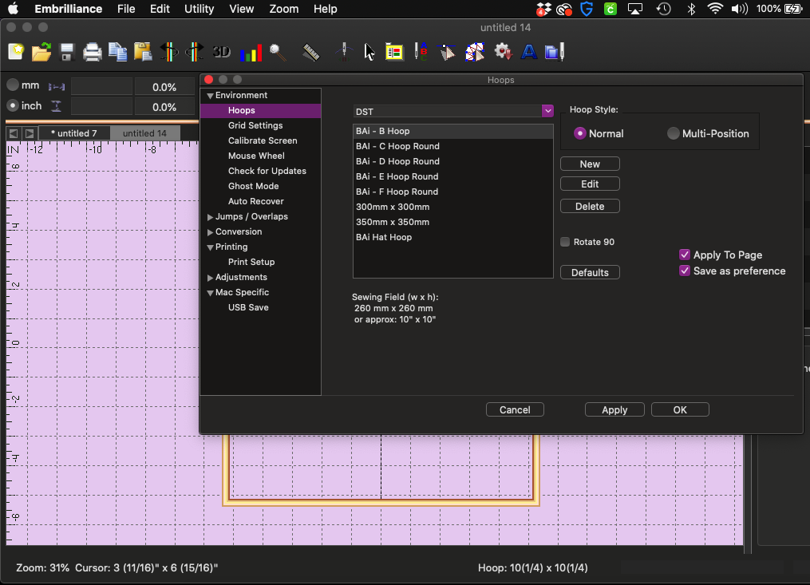Collapse the Printing section

(210, 247)
